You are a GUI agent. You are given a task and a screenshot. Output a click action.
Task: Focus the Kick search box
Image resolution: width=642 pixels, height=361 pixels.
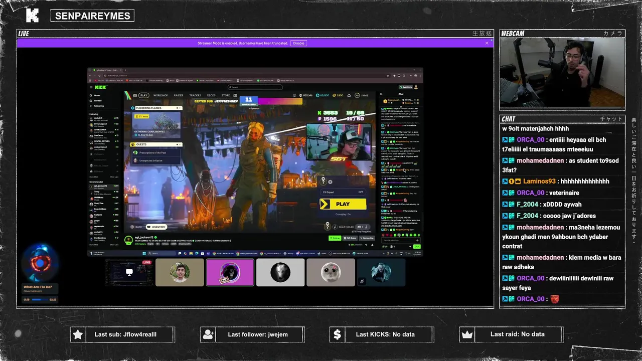coord(255,87)
